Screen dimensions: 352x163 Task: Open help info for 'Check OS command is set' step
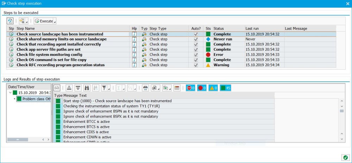pos(134,60)
